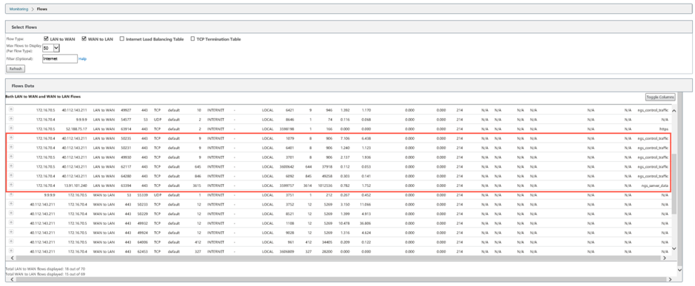
Task: Expand flow row with source port 50235
Action: tap(11, 137)
